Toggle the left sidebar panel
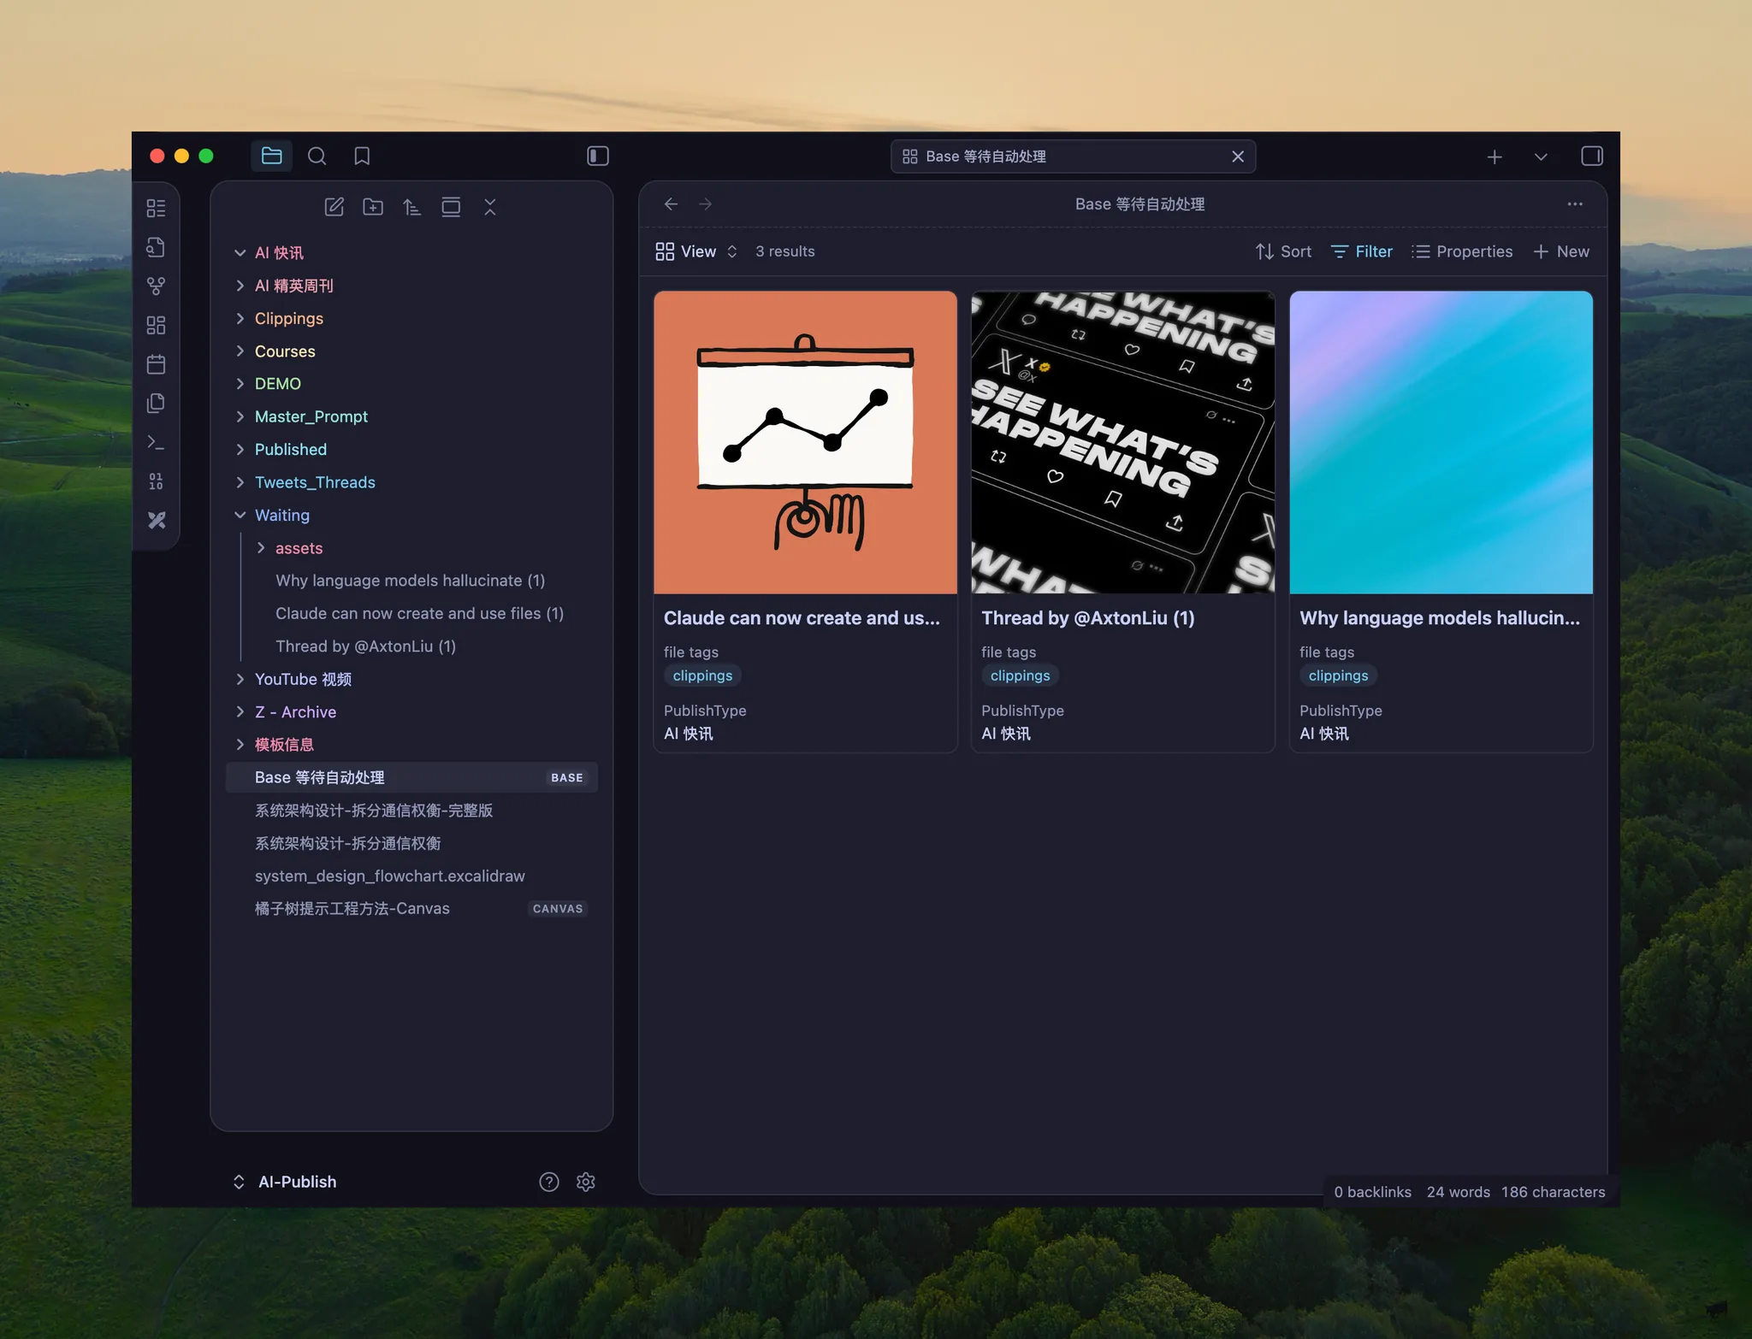 tap(598, 156)
